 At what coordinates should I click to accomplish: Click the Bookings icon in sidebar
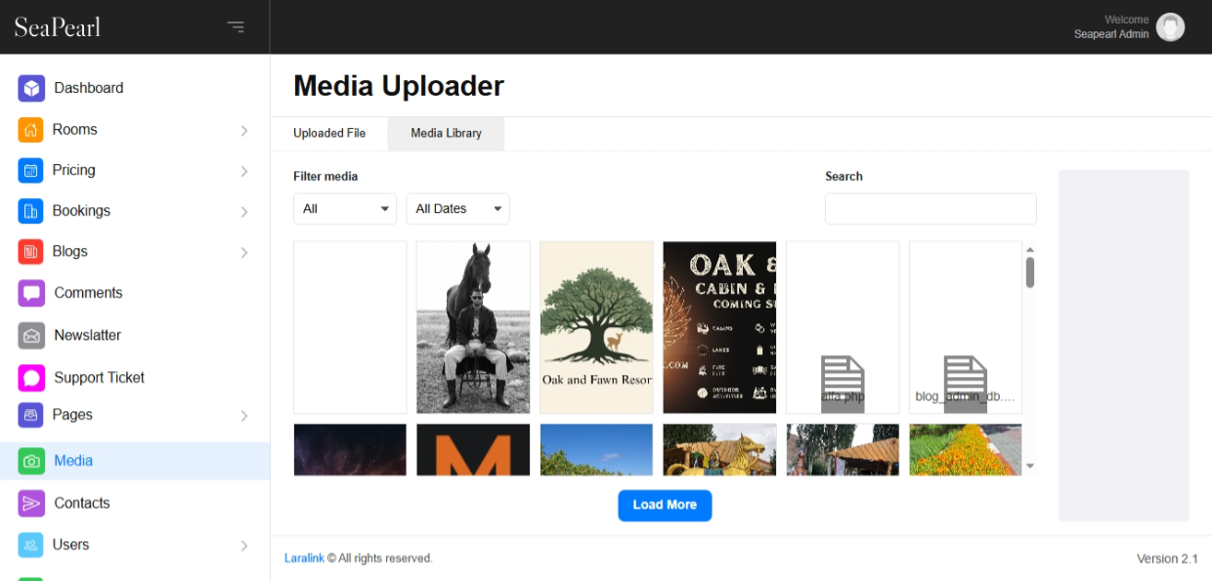(30, 211)
